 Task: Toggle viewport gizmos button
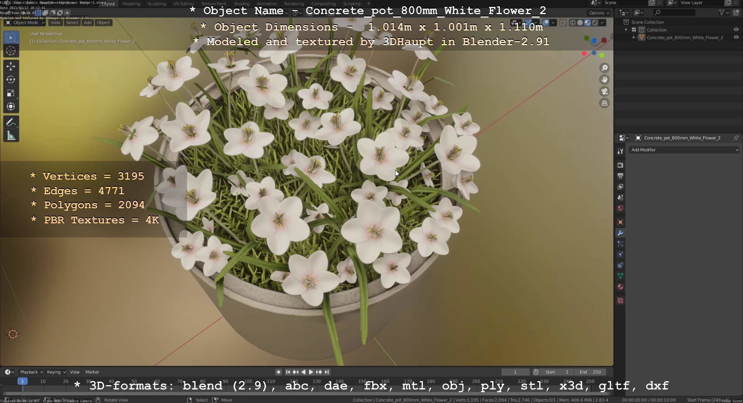(528, 23)
